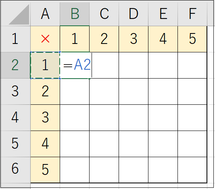
Task: Select column D header
Action: 134,14
